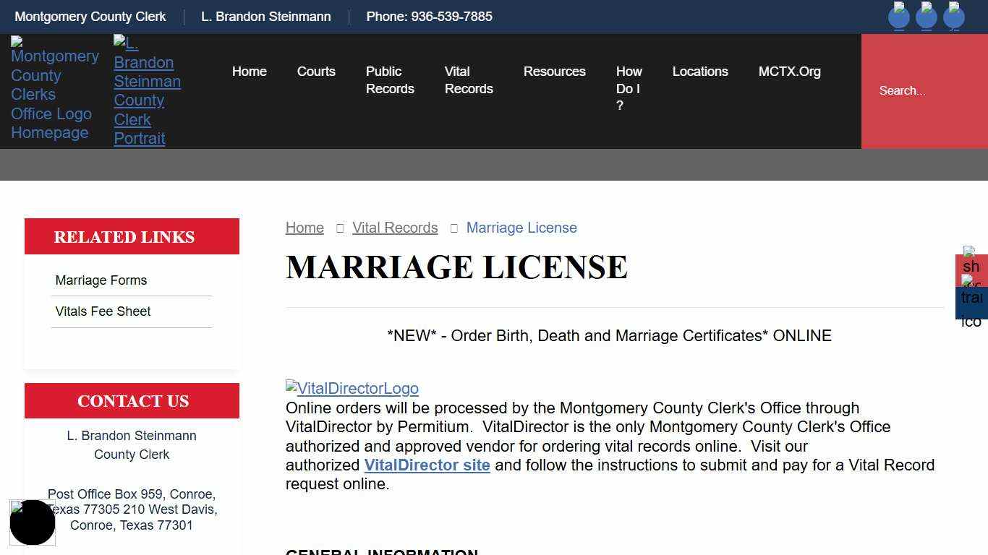Click the Marriage Forms related link
Viewport: 988px width, 555px height.
click(x=101, y=280)
